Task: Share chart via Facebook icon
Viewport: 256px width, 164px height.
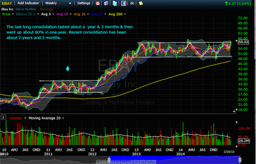Action: 123,3
